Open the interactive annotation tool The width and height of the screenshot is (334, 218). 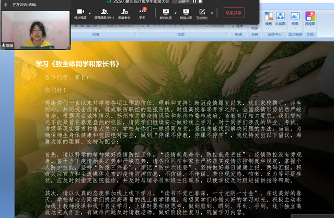202,11
